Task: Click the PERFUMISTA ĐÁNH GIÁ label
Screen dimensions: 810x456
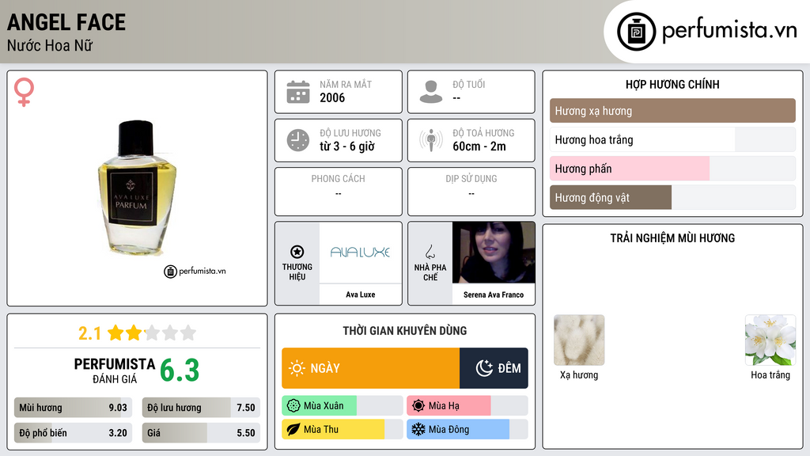Action: (115, 370)
